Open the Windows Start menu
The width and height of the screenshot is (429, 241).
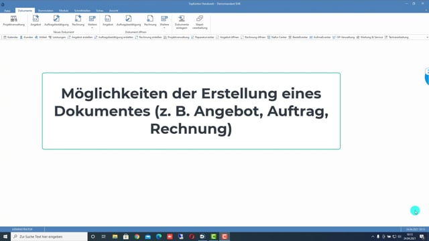[x=5, y=236]
